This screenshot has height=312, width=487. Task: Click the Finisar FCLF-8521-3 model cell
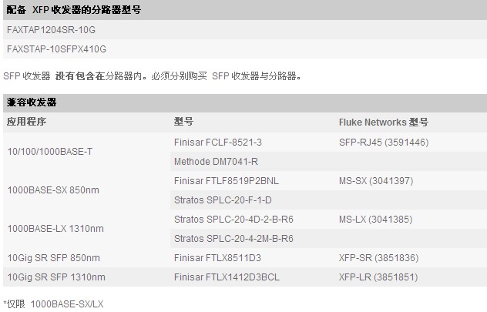pyautogui.click(x=218, y=143)
